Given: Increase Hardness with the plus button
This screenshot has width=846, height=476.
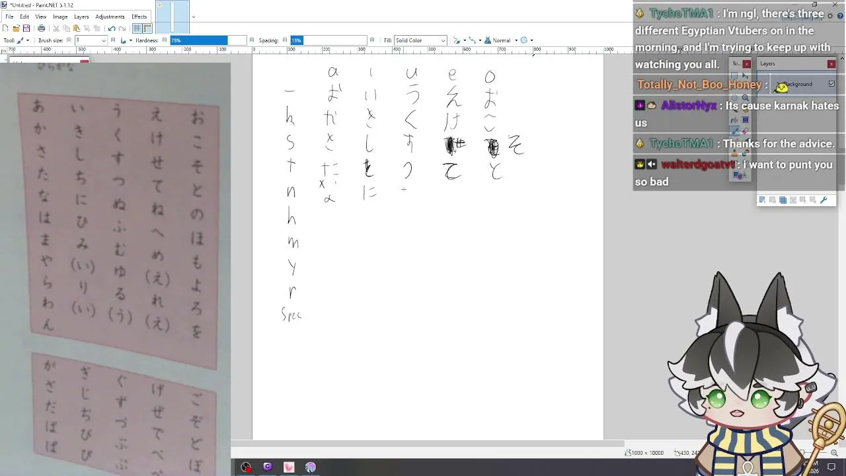Looking at the screenshot, I should [252, 40].
